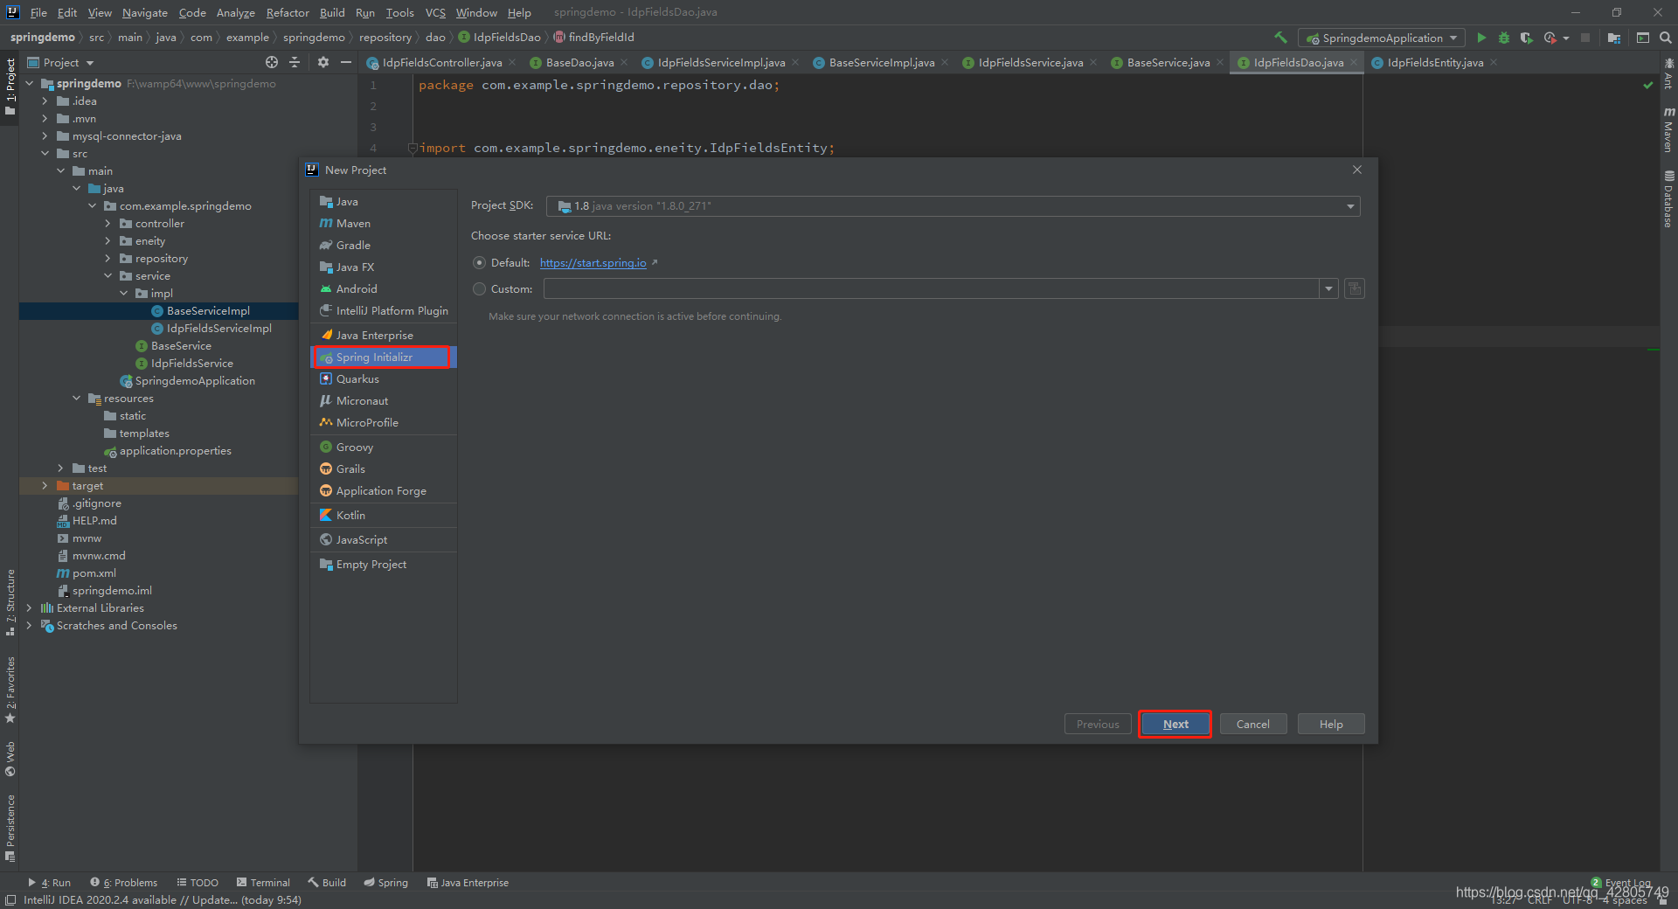Select SpringdemoApplication class in tree
The image size is (1678, 909).
(x=194, y=380)
